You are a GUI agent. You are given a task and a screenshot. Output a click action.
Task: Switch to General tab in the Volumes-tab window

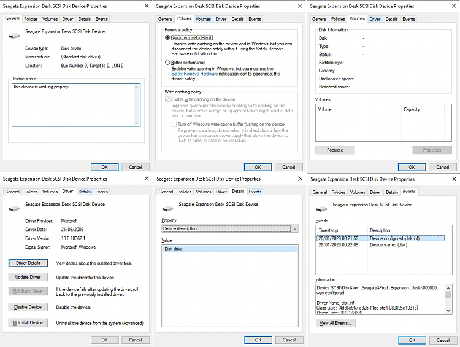point(319,19)
